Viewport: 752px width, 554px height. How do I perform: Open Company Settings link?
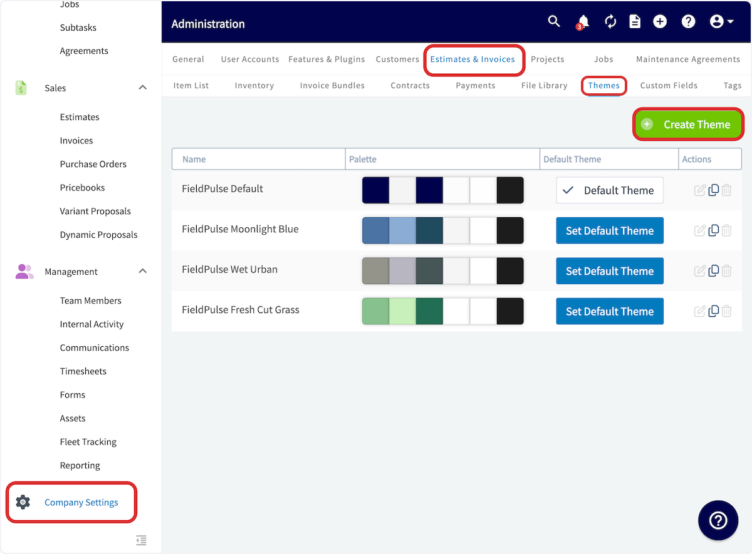coord(81,502)
